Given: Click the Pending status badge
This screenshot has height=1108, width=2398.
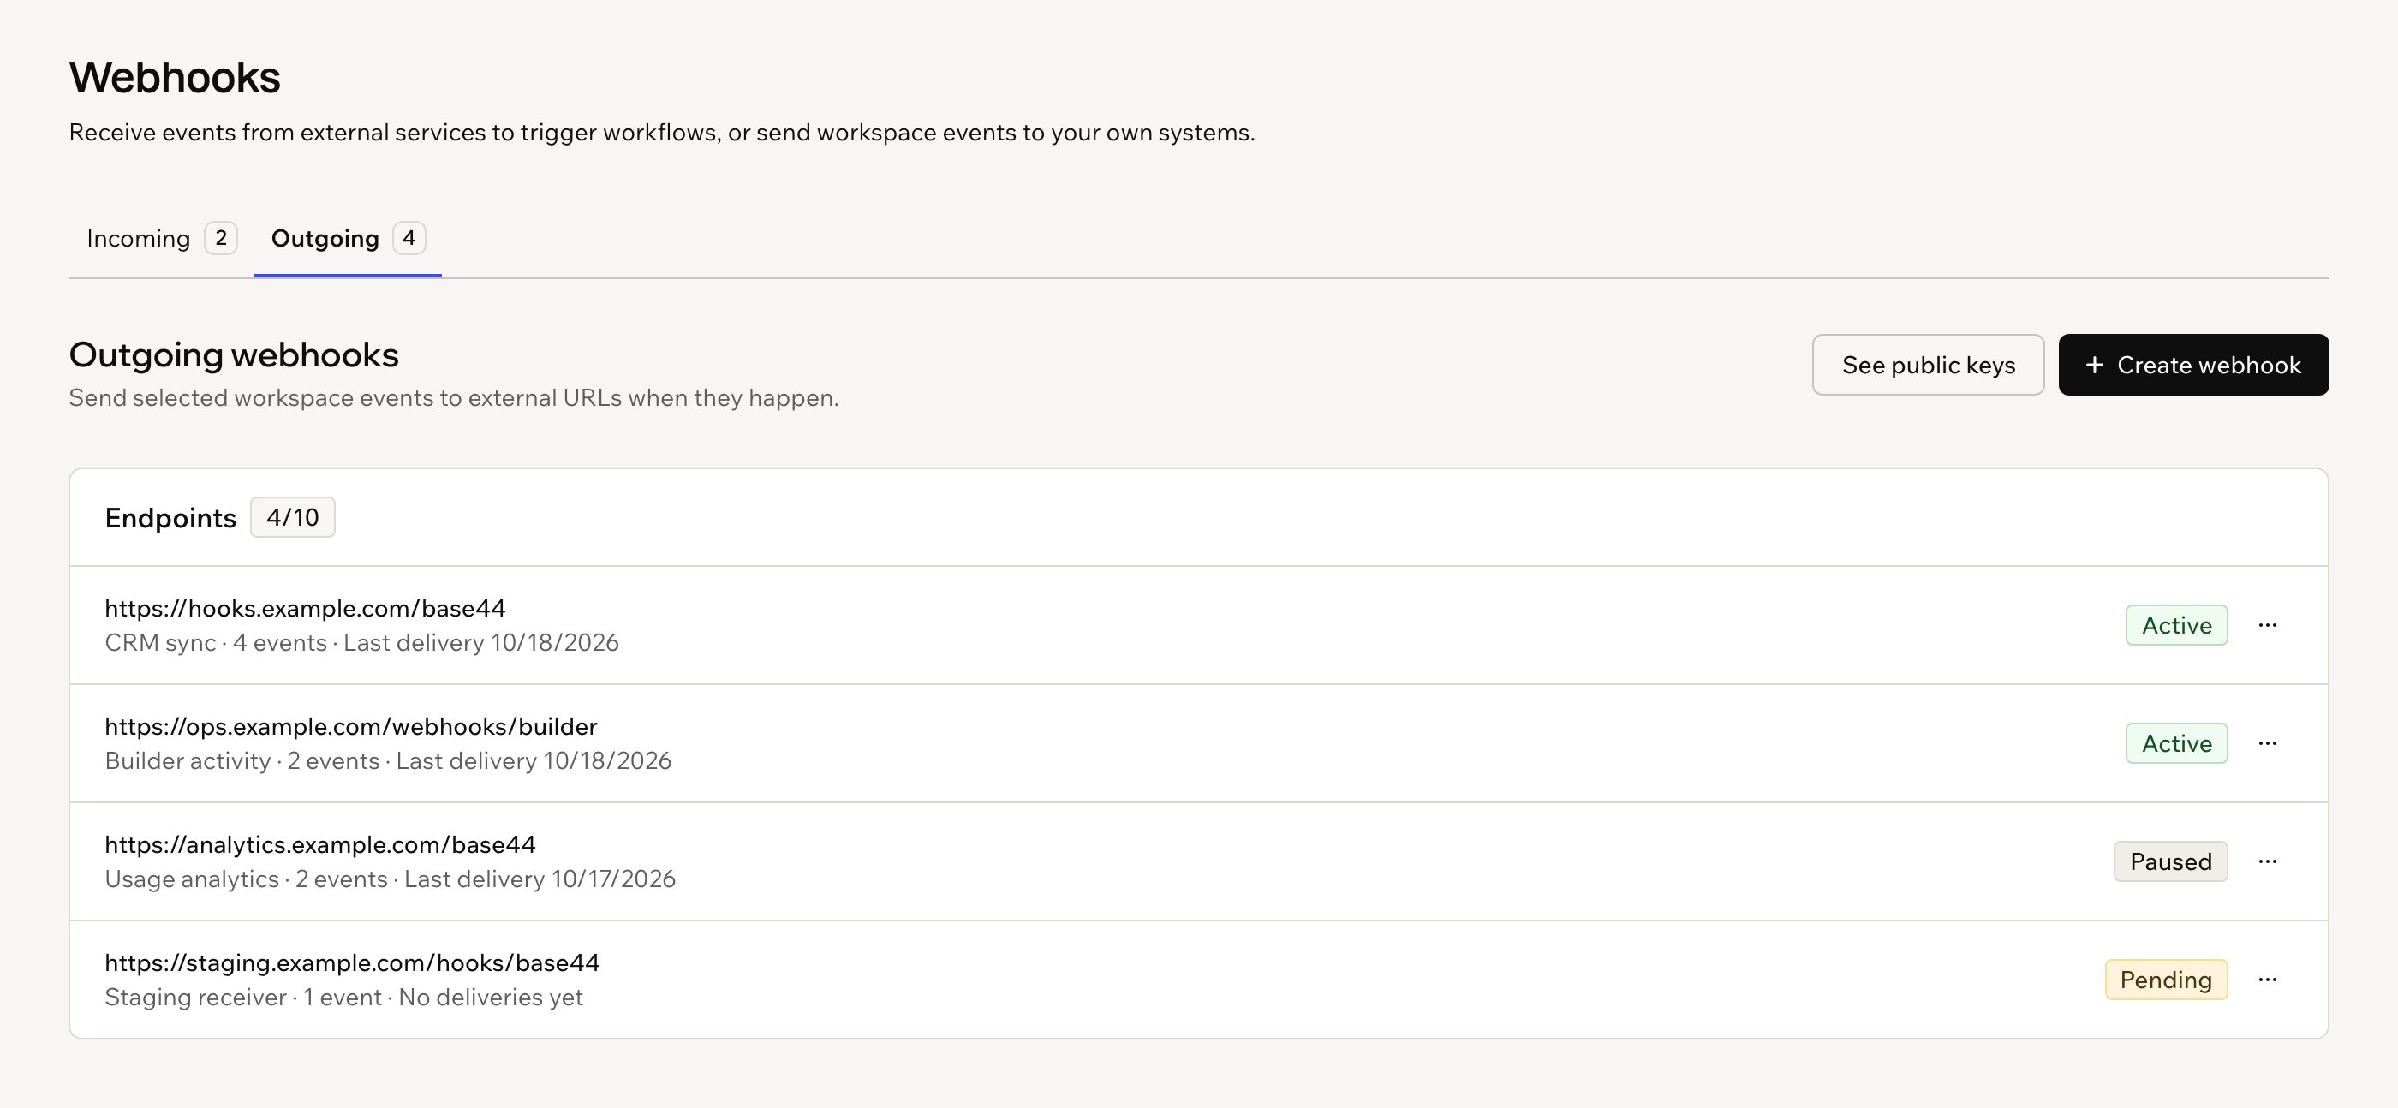Looking at the screenshot, I should click(2166, 980).
